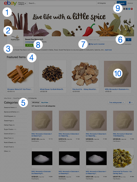Select the All Listings tab
This screenshot has width=137, height=182.
[36, 103]
